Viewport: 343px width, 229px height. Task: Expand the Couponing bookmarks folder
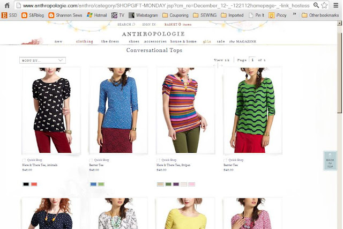(x=175, y=15)
